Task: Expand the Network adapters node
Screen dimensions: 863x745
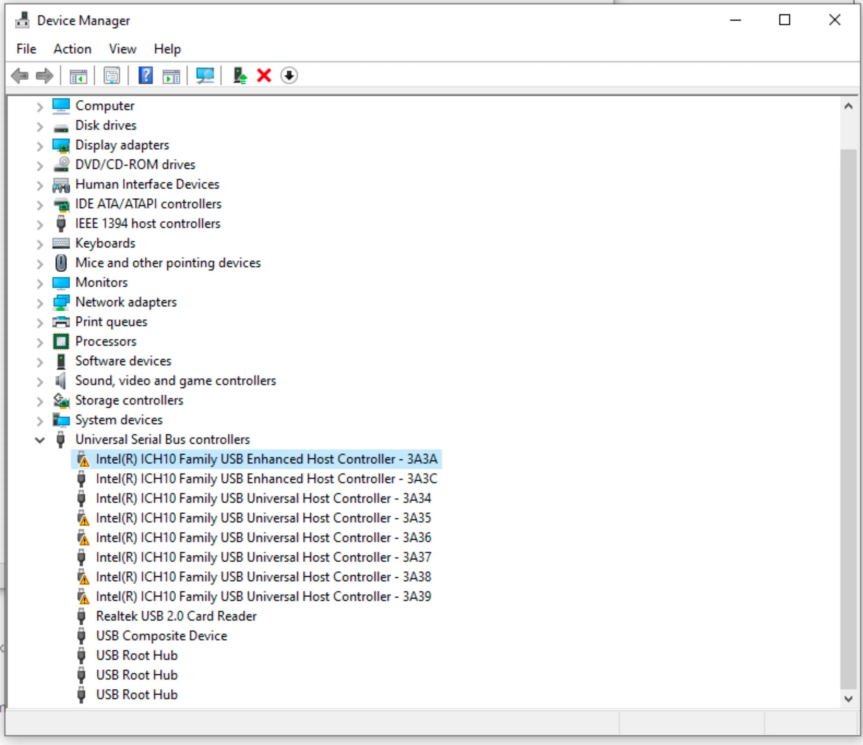Action: (40, 303)
